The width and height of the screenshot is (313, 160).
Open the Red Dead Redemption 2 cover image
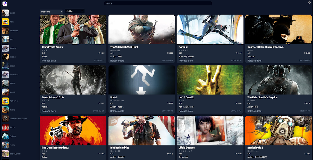tap(73, 130)
